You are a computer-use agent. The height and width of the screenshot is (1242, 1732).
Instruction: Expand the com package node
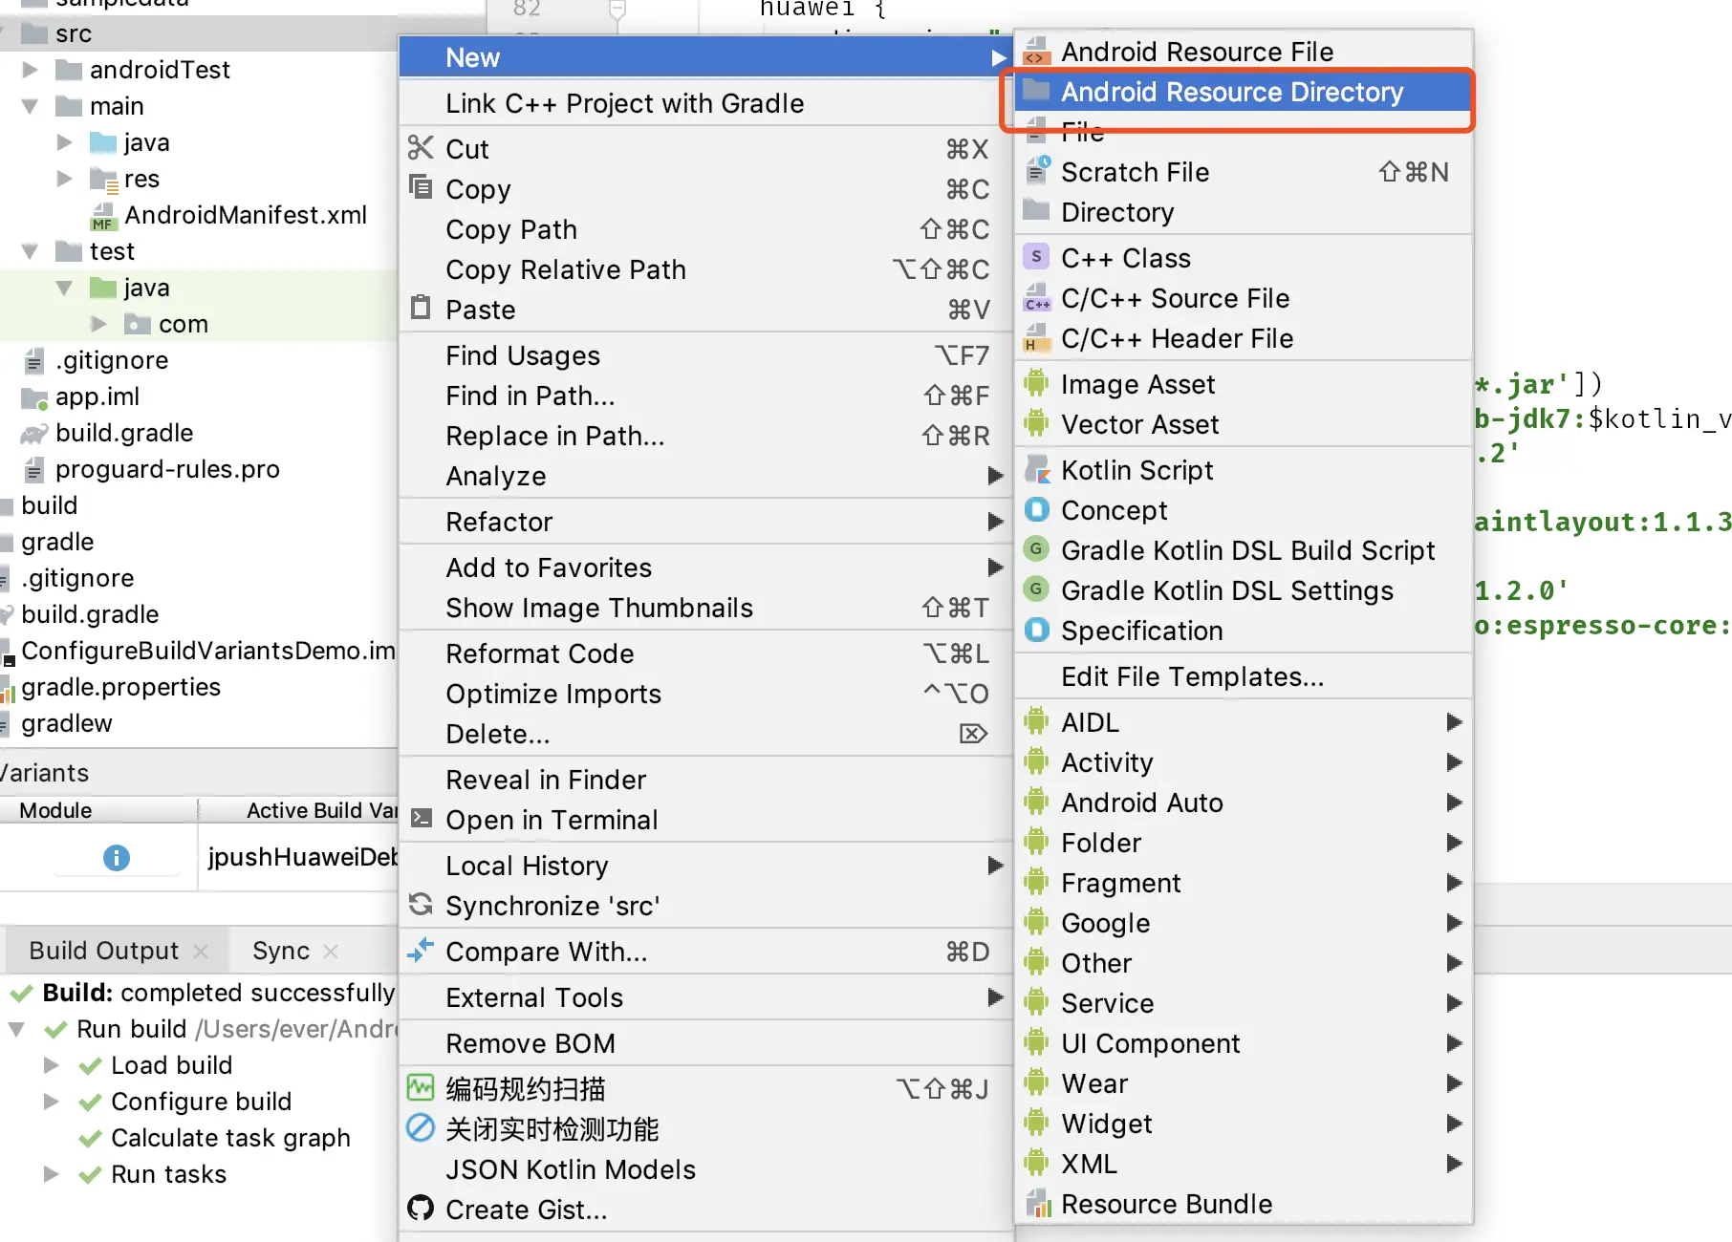click(x=99, y=324)
